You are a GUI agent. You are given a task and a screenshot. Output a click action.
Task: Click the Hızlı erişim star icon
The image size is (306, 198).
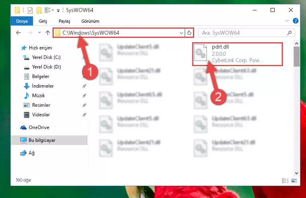tap(24, 48)
